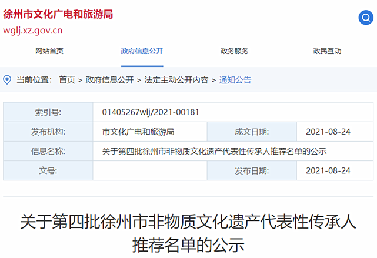Click the large article headline
This screenshot has height=258, width=377.
(x=188, y=233)
